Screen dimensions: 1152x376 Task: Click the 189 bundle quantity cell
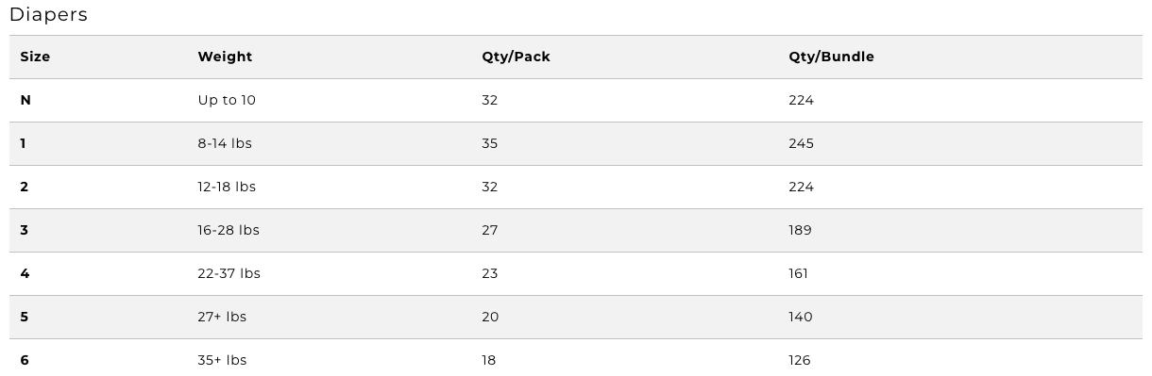click(800, 230)
